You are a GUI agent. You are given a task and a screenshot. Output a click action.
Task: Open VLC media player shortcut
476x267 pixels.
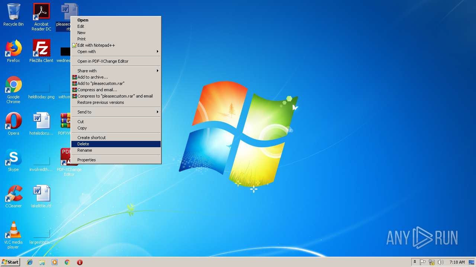click(x=13, y=235)
